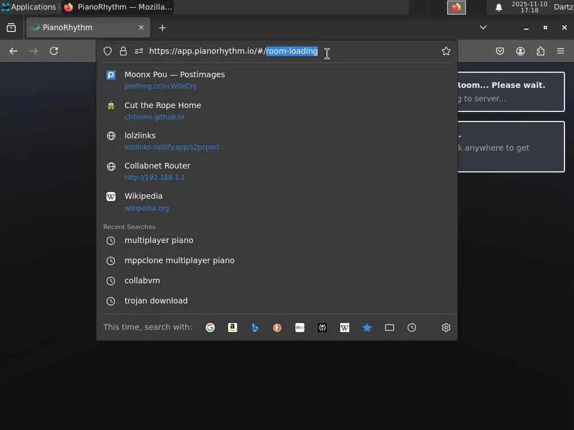Focus PianoRhythm Mozilla taskbar button
The image size is (574, 430).
[x=118, y=7]
